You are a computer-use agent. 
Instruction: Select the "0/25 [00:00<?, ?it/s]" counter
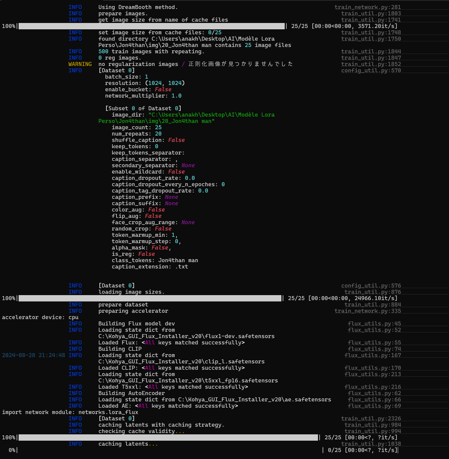point(363,450)
